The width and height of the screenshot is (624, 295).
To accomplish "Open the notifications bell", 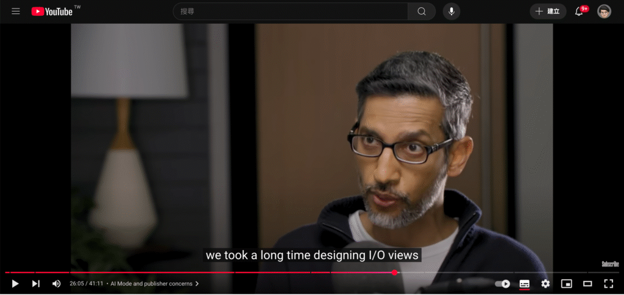I will [x=579, y=12].
